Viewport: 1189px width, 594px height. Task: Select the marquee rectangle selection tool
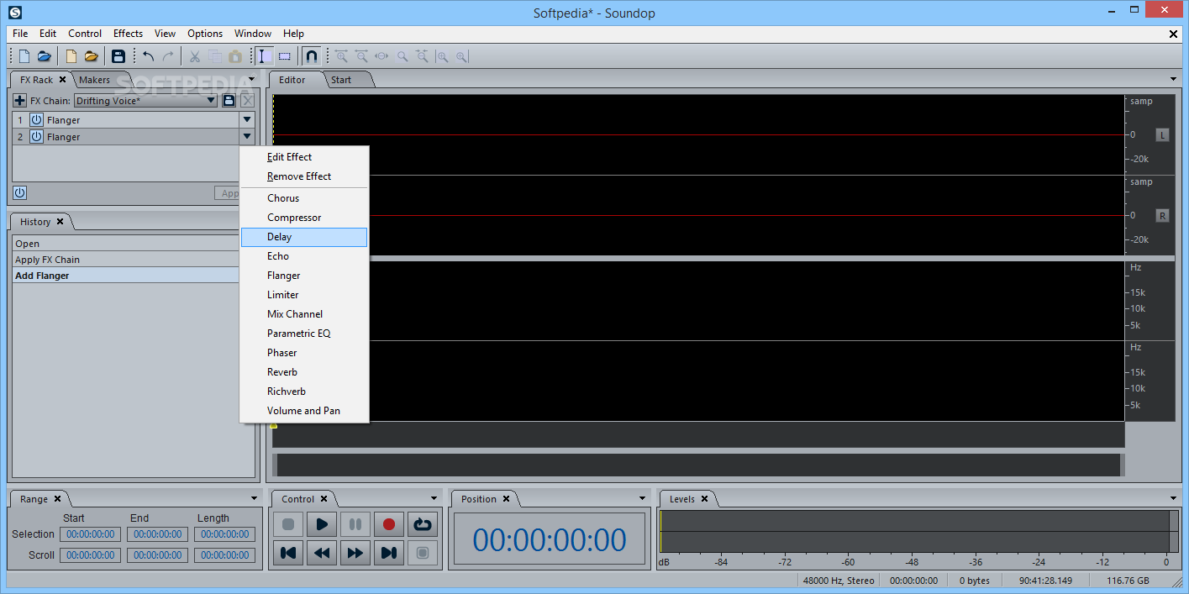(285, 56)
